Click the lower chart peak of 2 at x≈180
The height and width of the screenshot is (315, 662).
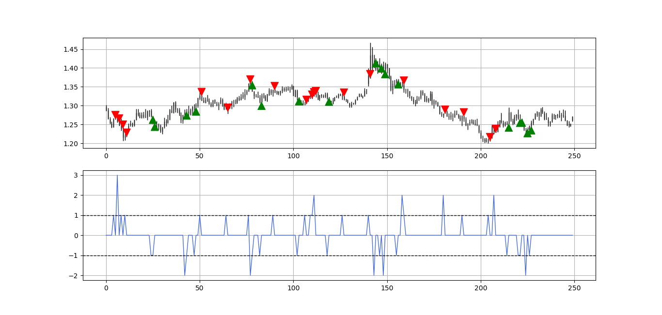[x=443, y=196]
